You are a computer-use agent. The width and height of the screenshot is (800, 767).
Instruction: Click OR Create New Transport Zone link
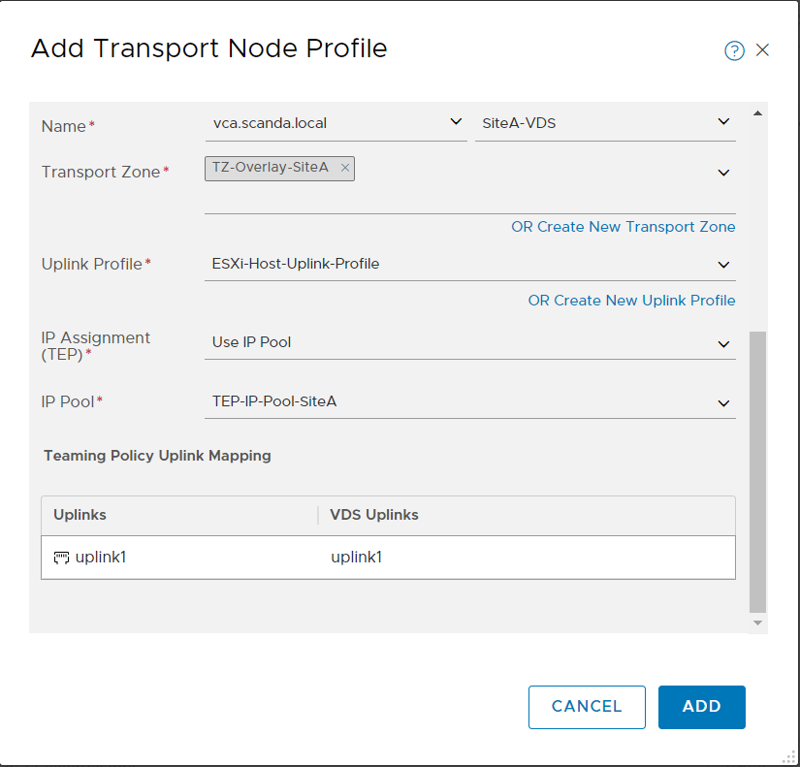pyautogui.click(x=623, y=227)
